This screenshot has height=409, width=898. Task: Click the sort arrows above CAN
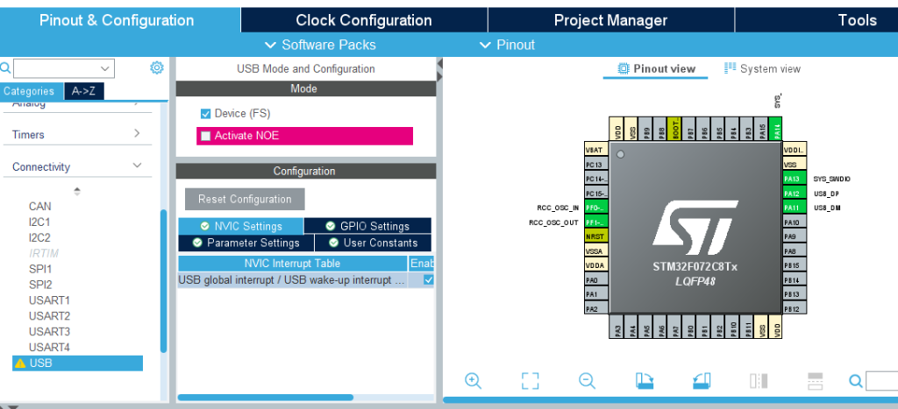pos(77,191)
